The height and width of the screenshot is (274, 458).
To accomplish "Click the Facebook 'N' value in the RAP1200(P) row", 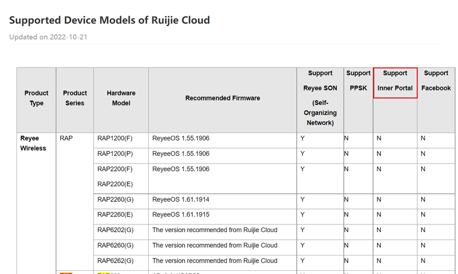I will pos(423,154).
